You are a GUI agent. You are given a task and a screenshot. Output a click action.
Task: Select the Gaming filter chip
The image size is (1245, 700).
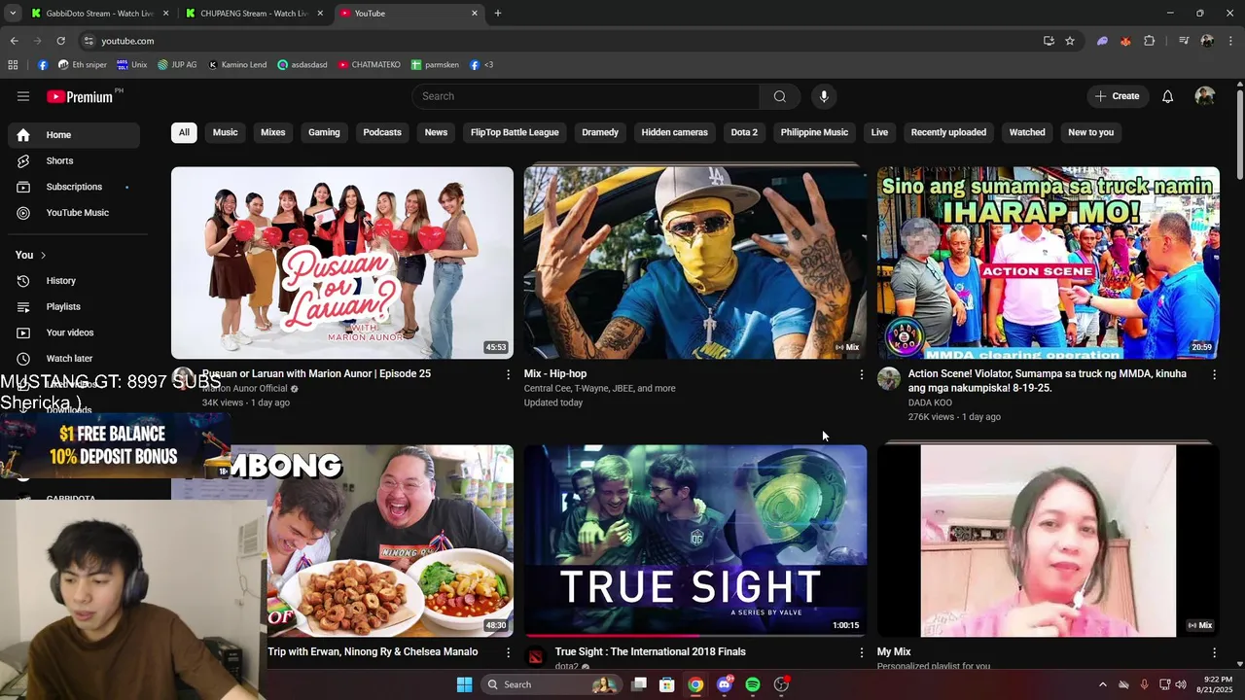(x=324, y=132)
